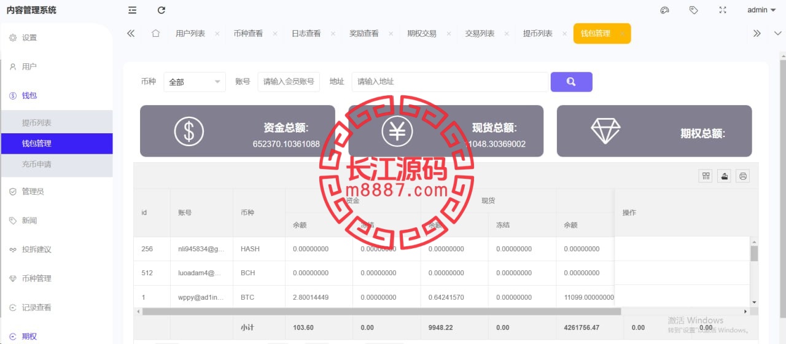Close the 提币列表 tab

(565, 34)
